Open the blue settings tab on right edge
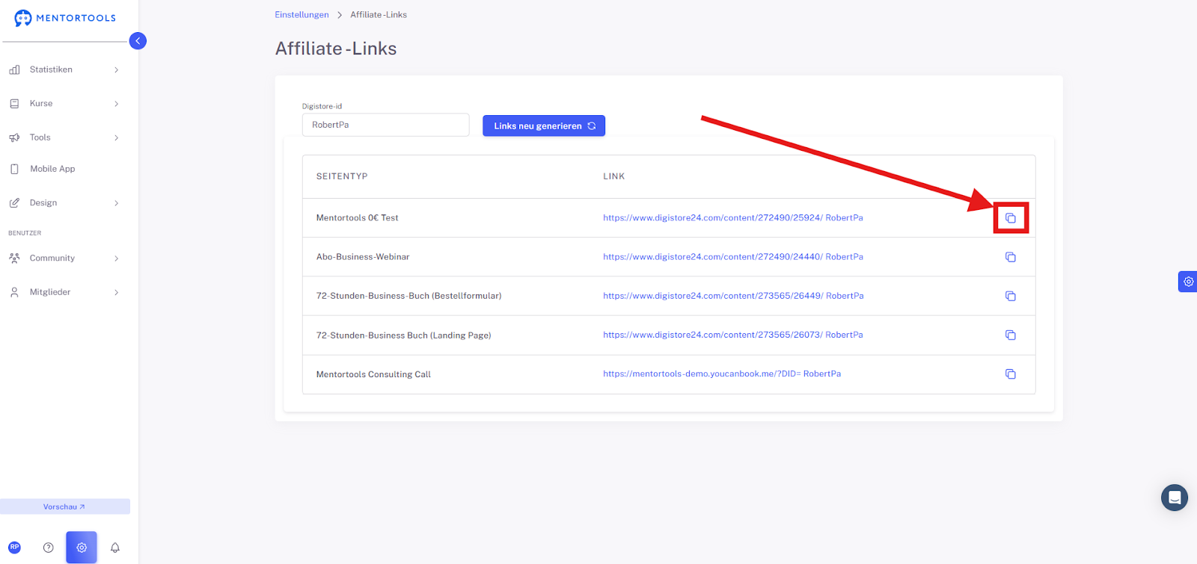This screenshot has width=1197, height=564. pyautogui.click(x=1188, y=282)
